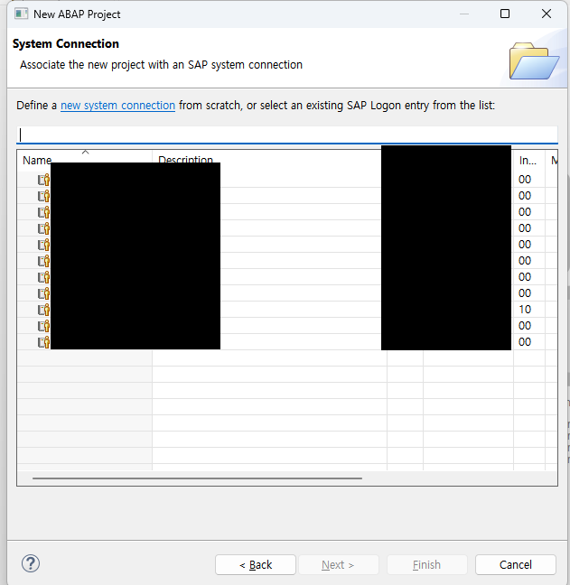Click the horizontal scrollbar of the list
The image size is (570, 585).
click(197, 478)
